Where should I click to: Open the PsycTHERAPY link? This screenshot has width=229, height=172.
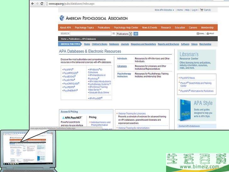point(70,90)
